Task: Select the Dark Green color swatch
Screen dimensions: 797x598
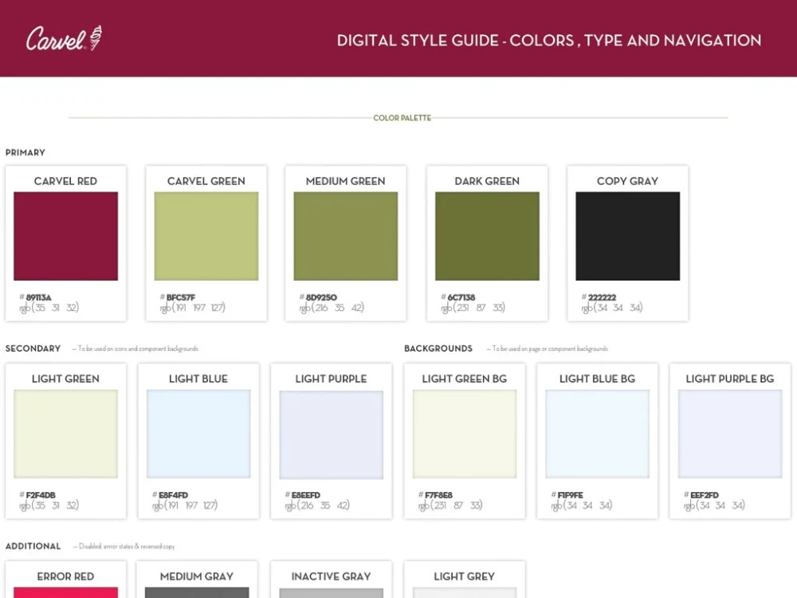Action: pyautogui.click(x=487, y=234)
